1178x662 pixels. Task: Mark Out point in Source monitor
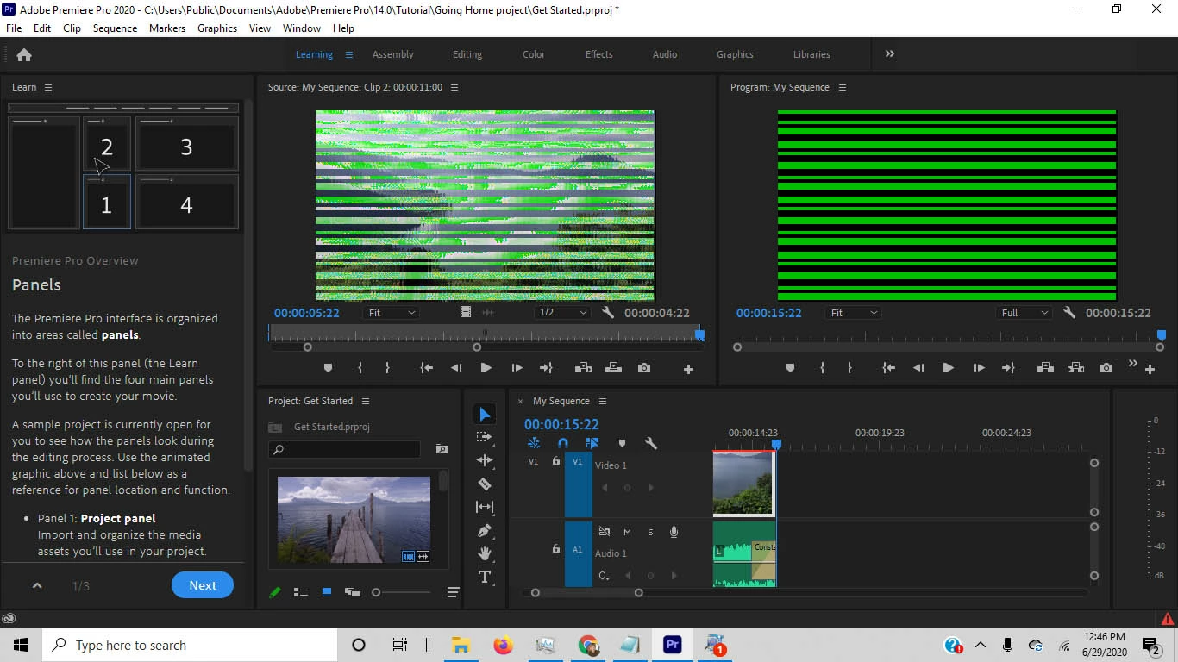(x=387, y=368)
